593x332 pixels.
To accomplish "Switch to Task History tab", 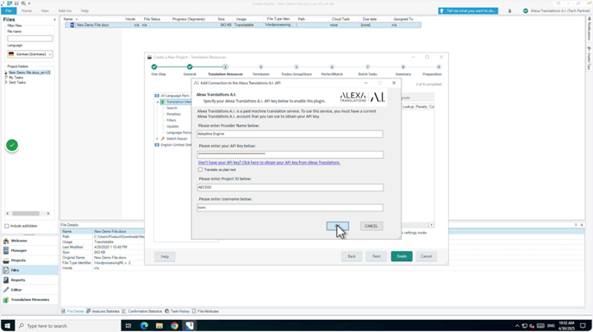I will [x=178, y=311].
